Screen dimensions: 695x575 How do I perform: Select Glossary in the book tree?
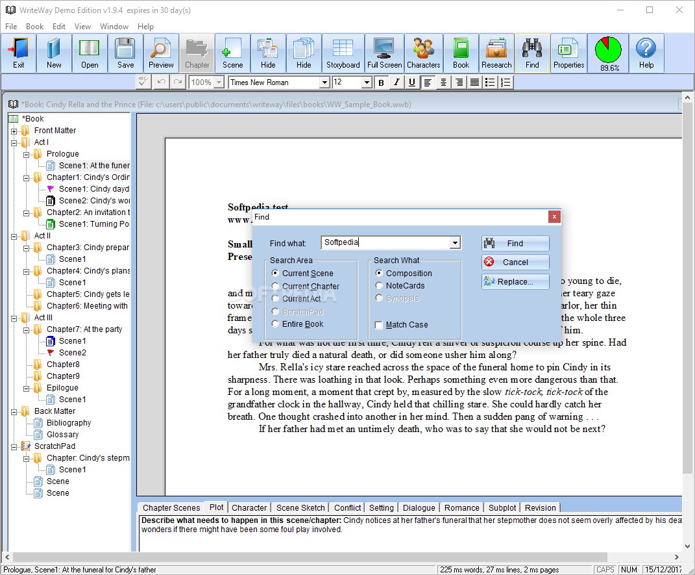tap(62, 435)
